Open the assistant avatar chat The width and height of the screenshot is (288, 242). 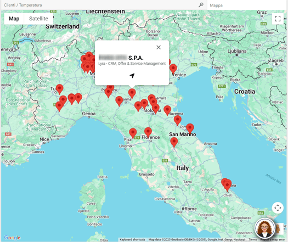coord(264,228)
